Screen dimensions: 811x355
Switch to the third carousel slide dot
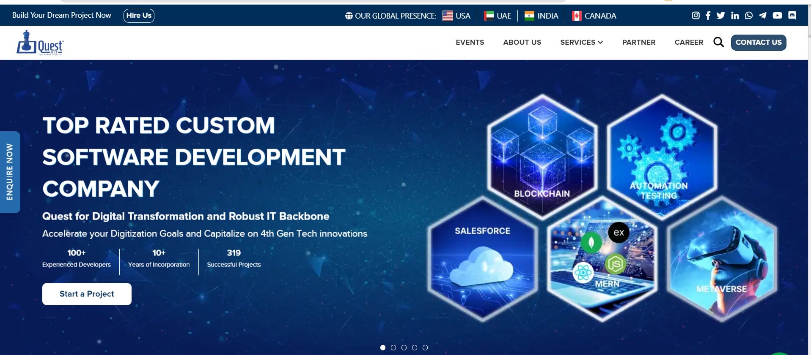tap(404, 347)
